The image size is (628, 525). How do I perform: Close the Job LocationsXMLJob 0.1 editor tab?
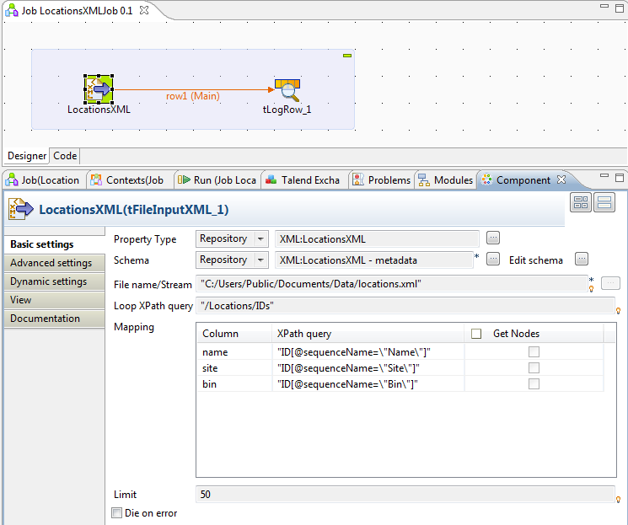pos(144,10)
